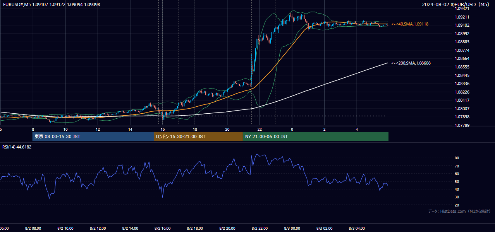Click the 8/3 02:00 time axis label
Viewport: 495px width, 232px height.
325,228
